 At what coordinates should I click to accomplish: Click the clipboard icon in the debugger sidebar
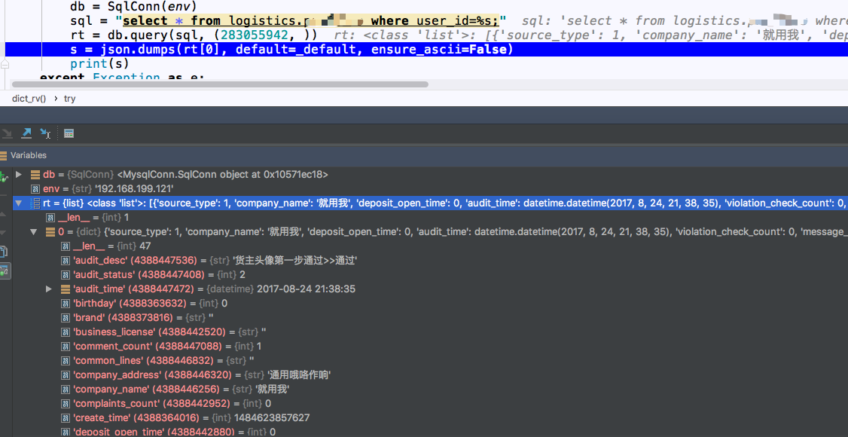(5, 251)
